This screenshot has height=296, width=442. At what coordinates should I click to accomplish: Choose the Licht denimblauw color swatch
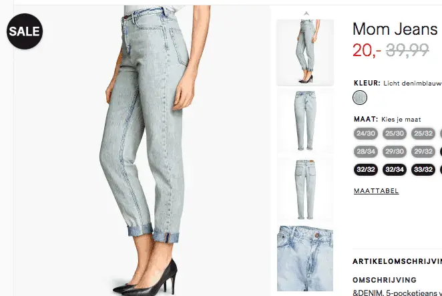coord(360,98)
